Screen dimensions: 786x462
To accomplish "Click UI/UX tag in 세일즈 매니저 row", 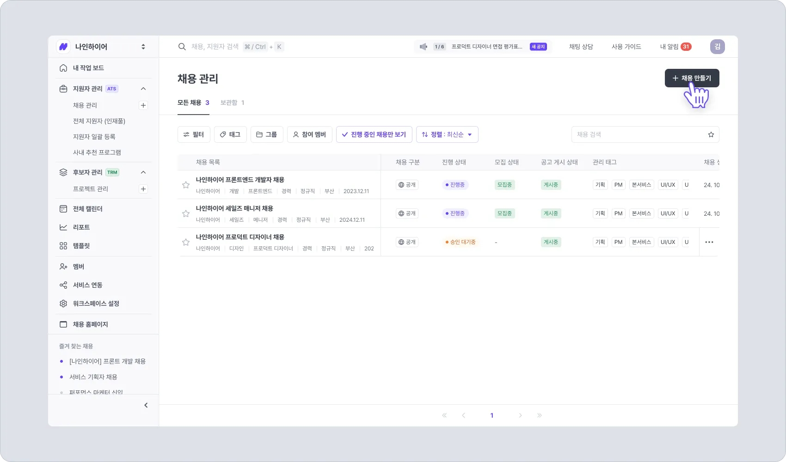I will click(668, 213).
